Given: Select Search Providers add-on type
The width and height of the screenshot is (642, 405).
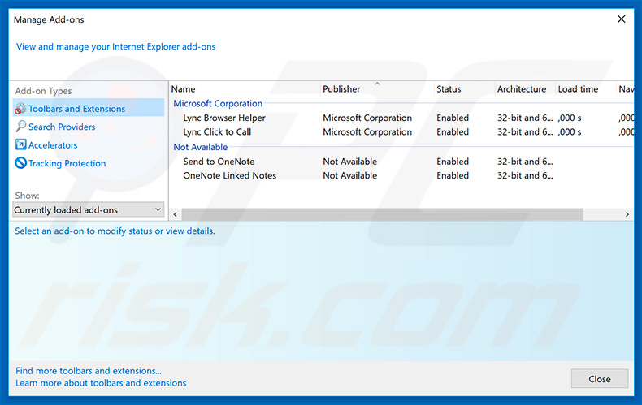Looking at the screenshot, I should [x=62, y=127].
